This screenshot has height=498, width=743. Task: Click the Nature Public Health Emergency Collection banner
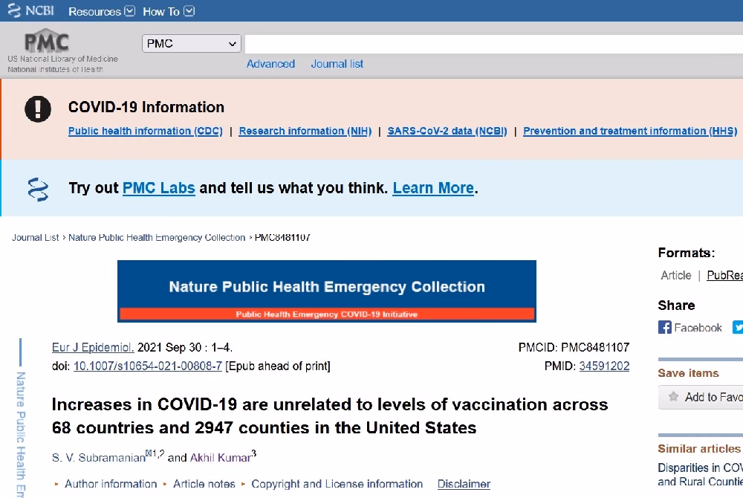326,291
